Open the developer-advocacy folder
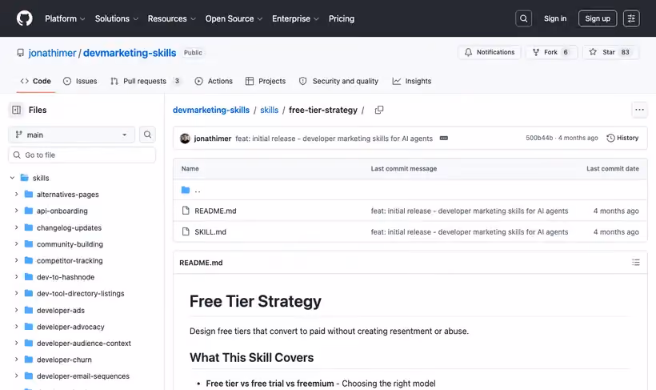 [x=70, y=327]
